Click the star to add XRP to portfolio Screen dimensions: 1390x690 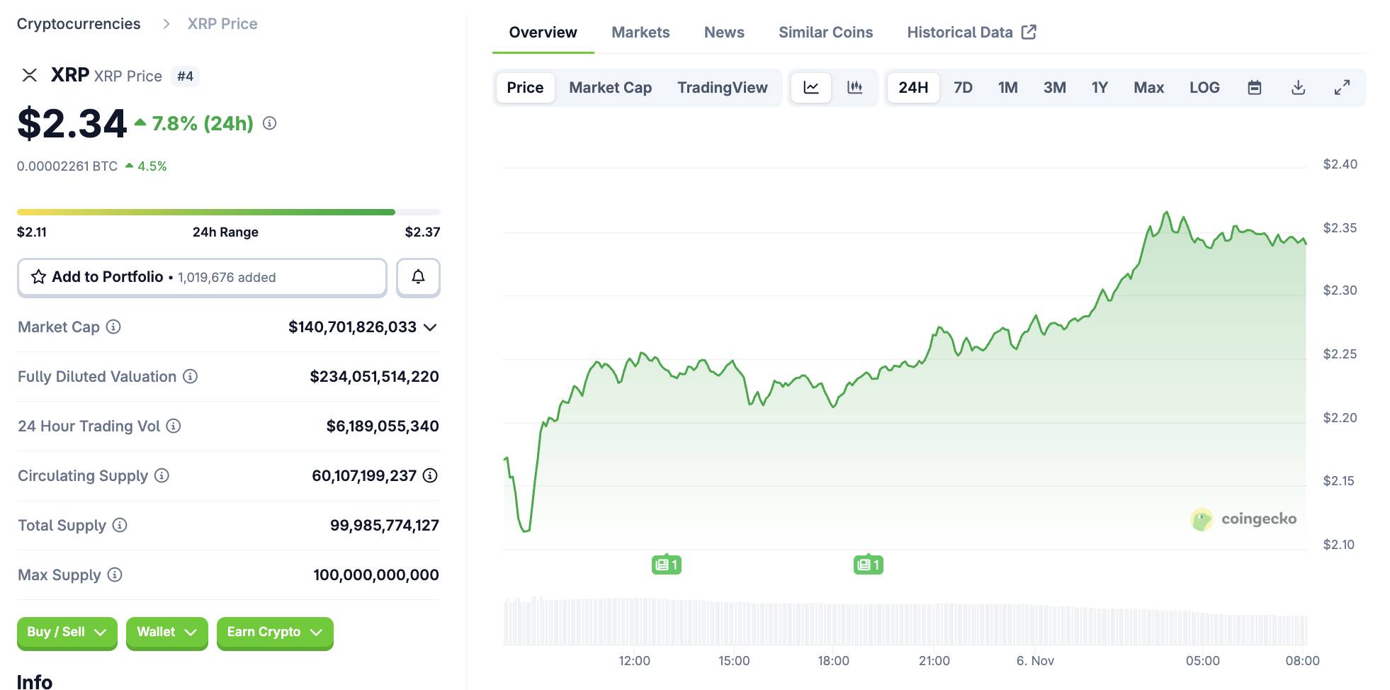click(x=39, y=277)
